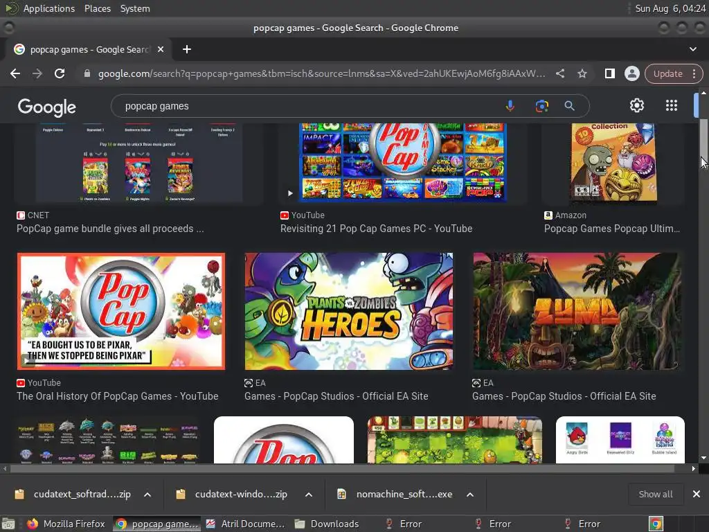Open 'The Oral History Of PopCap Games' link

(118, 396)
